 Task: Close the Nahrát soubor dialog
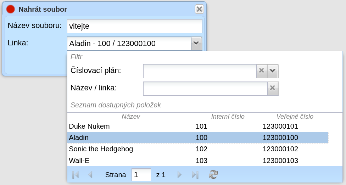coord(199,9)
